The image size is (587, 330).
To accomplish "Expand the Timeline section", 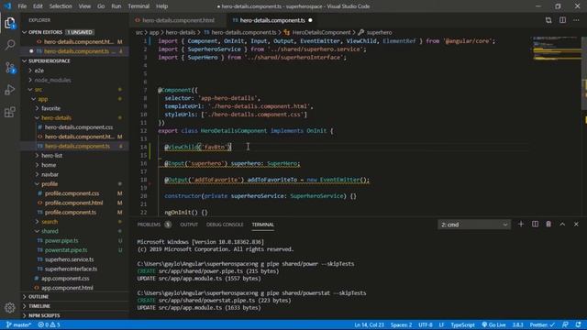I will (x=39, y=306).
